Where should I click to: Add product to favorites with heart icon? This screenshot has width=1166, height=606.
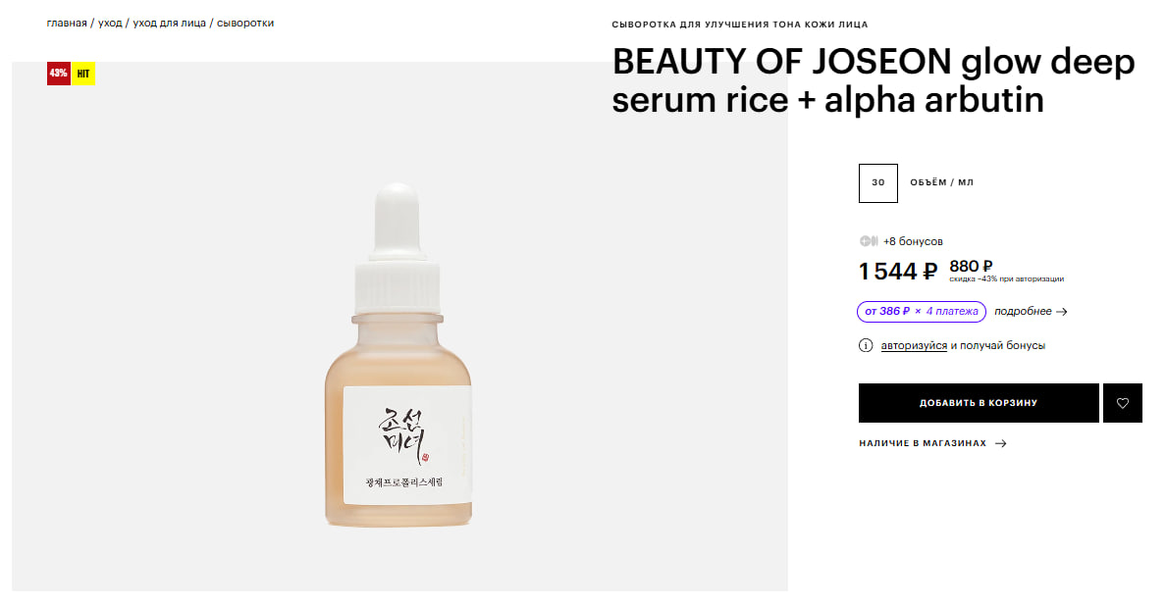(x=1123, y=403)
